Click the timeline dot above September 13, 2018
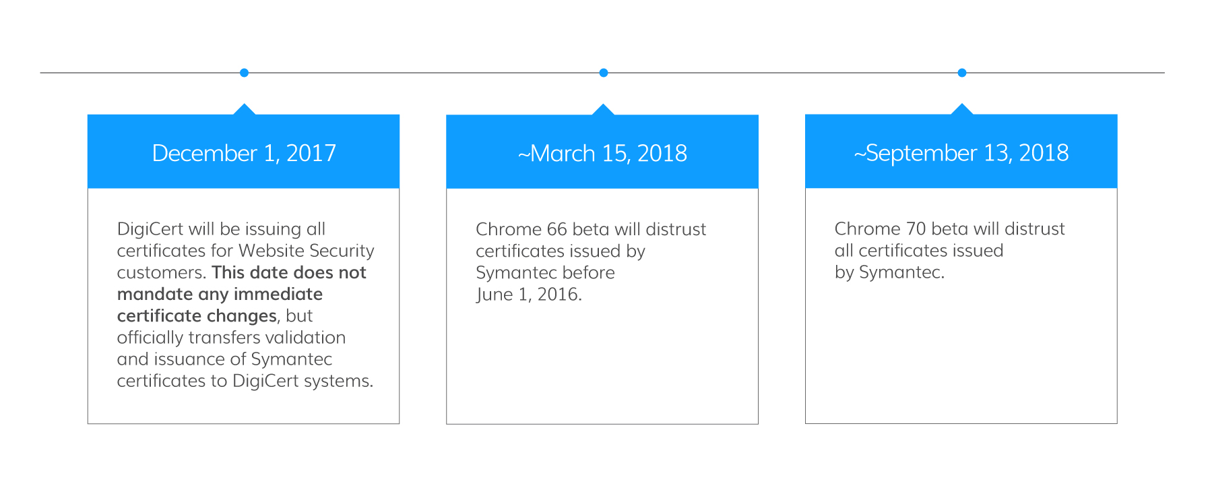 pyautogui.click(x=962, y=73)
